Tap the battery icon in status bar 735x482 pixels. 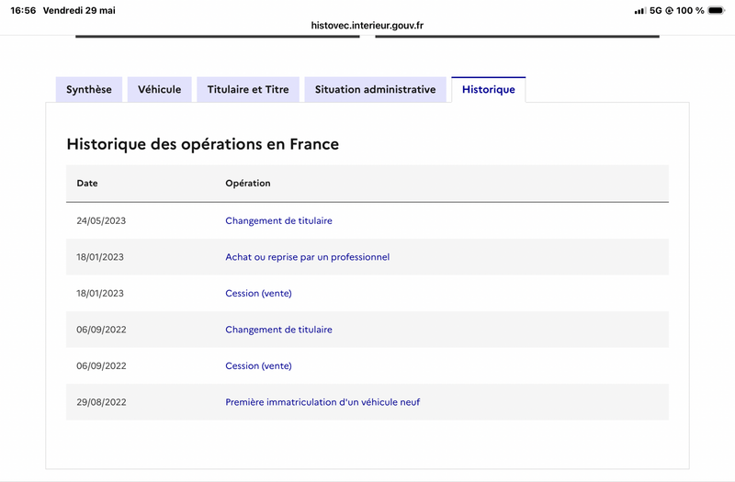[x=716, y=10]
